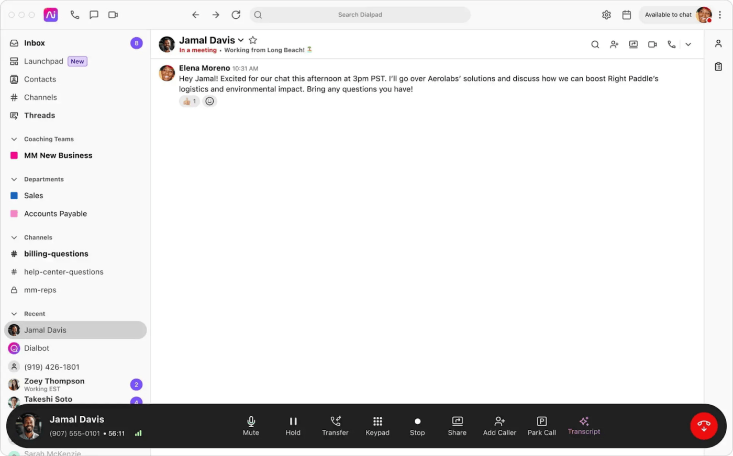The height and width of the screenshot is (456, 733).
Task: Start video call from conversation header
Action: pos(652,44)
